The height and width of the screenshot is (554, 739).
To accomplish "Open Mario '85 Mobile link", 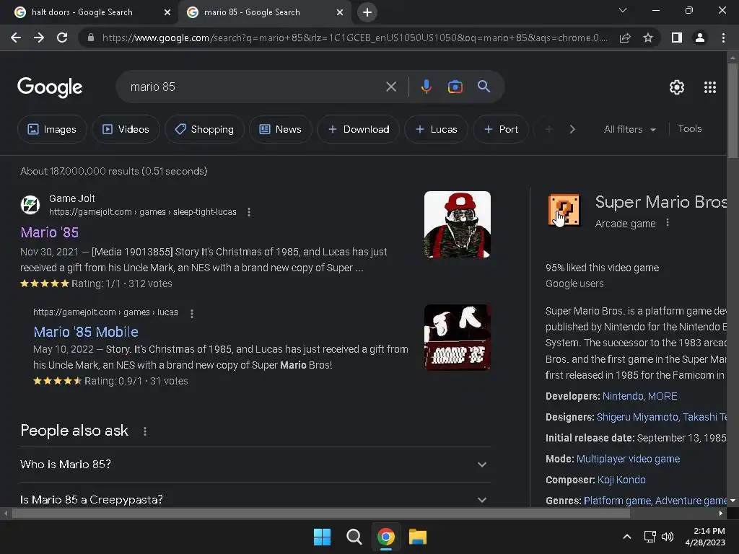I will (x=86, y=332).
